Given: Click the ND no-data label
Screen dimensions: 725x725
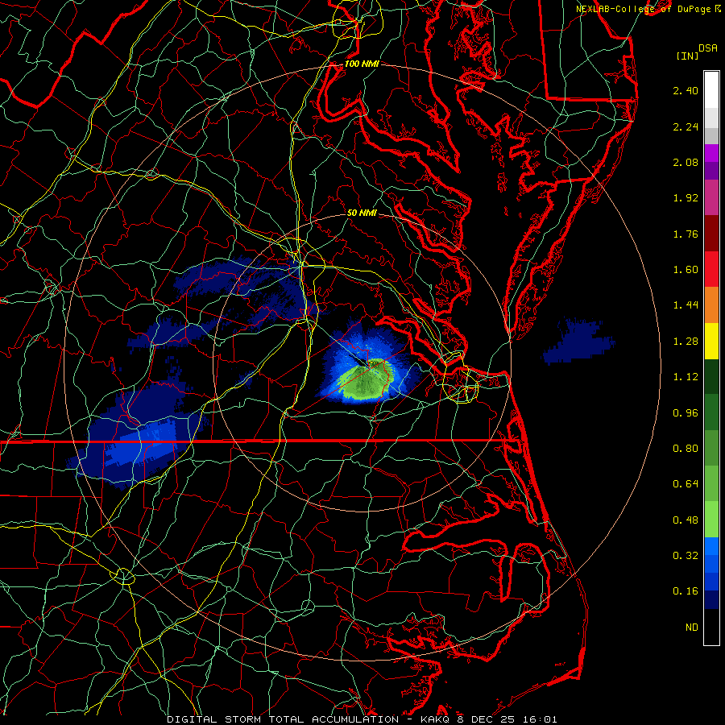Looking at the screenshot, I should point(692,628).
